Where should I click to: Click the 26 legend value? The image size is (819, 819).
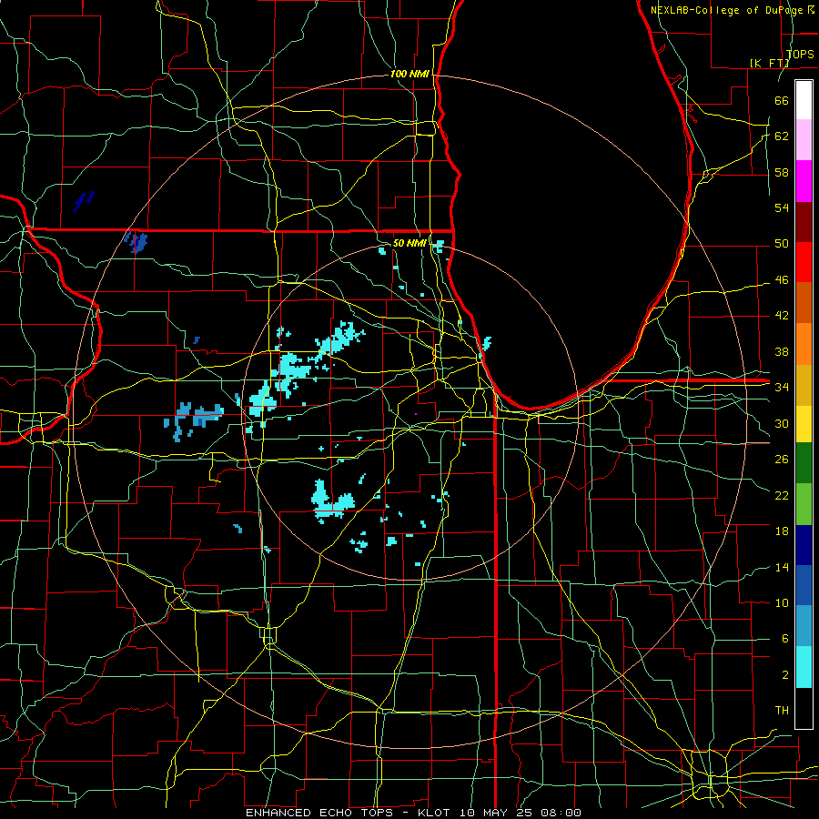tap(782, 460)
